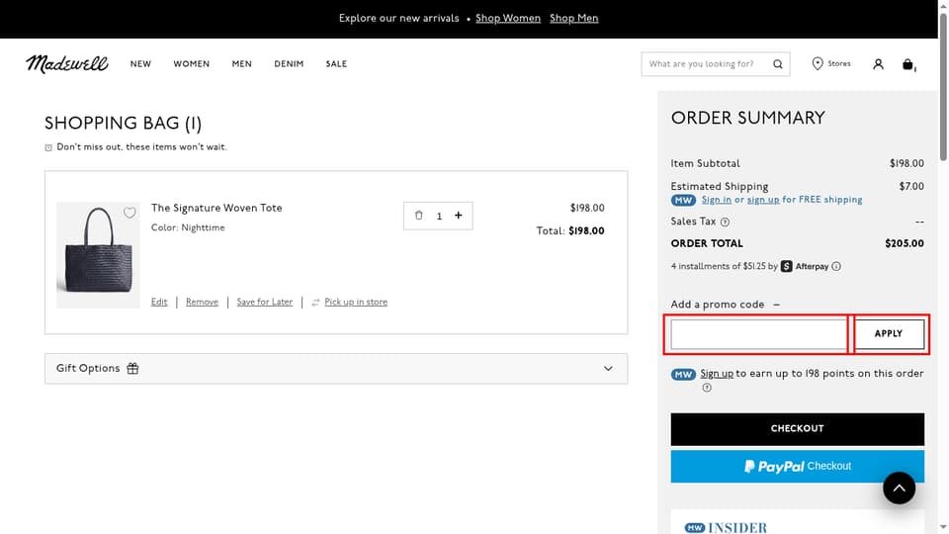Collapse the Add a promo code section
This screenshot has height=534, width=949.
point(777,305)
